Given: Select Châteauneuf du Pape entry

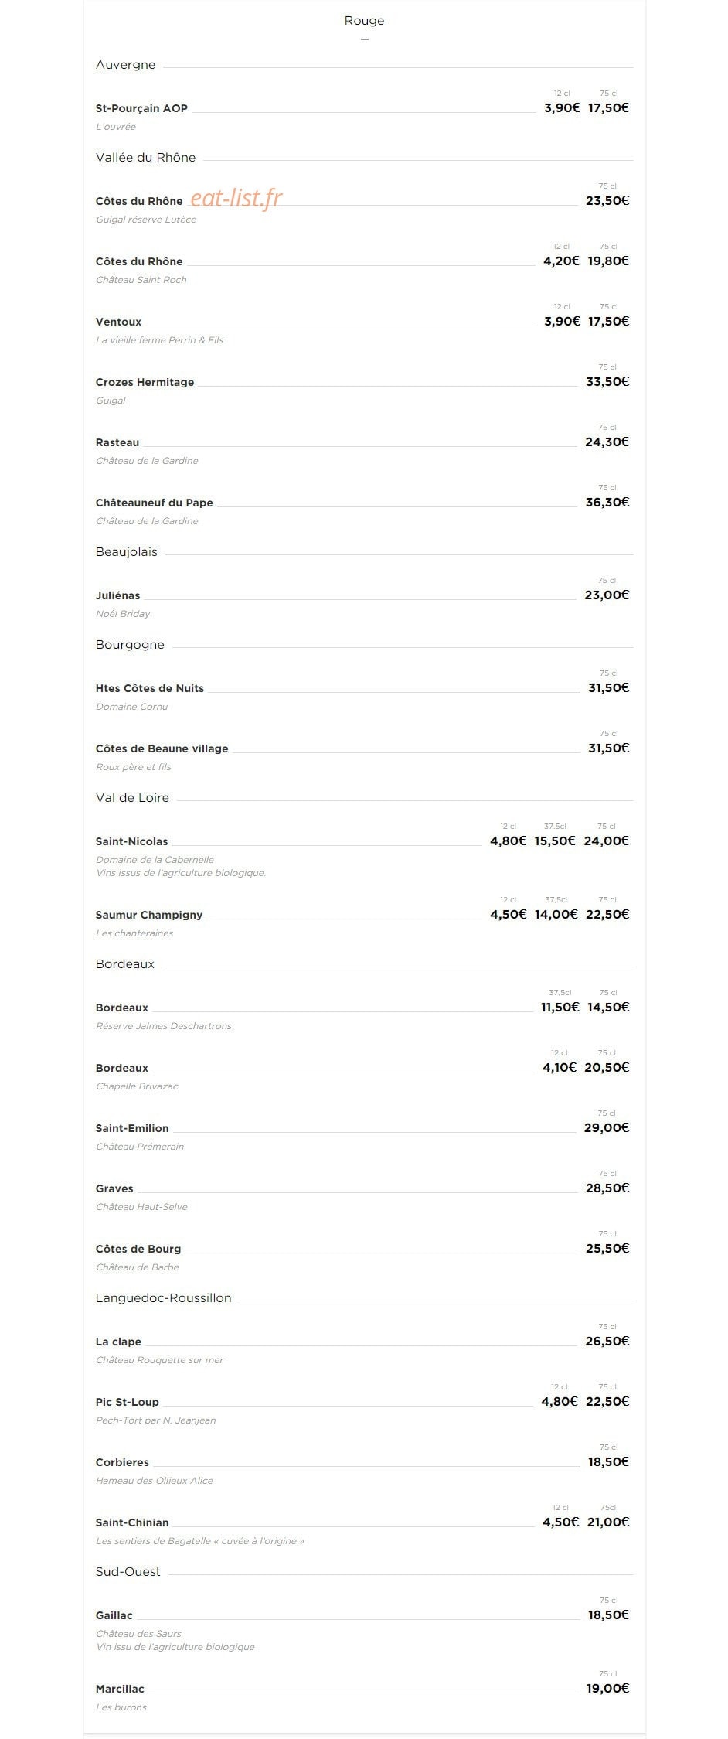Looking at the screenshot, I should point(154,503).
